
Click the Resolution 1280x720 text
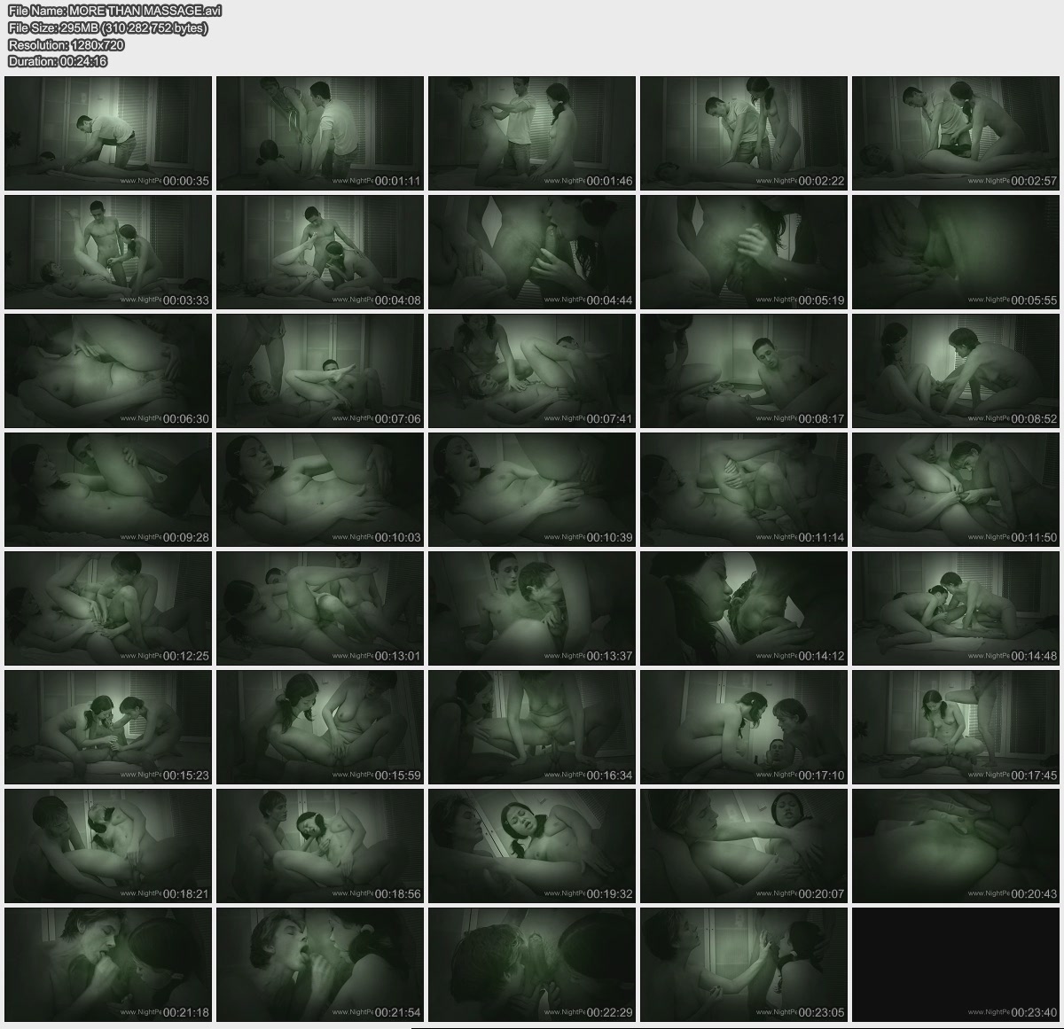click(x=66, y=44)
